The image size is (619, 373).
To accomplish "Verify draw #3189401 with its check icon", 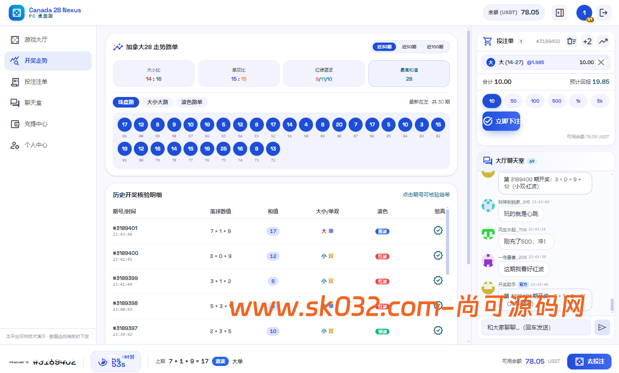I will tap(438, 230).
